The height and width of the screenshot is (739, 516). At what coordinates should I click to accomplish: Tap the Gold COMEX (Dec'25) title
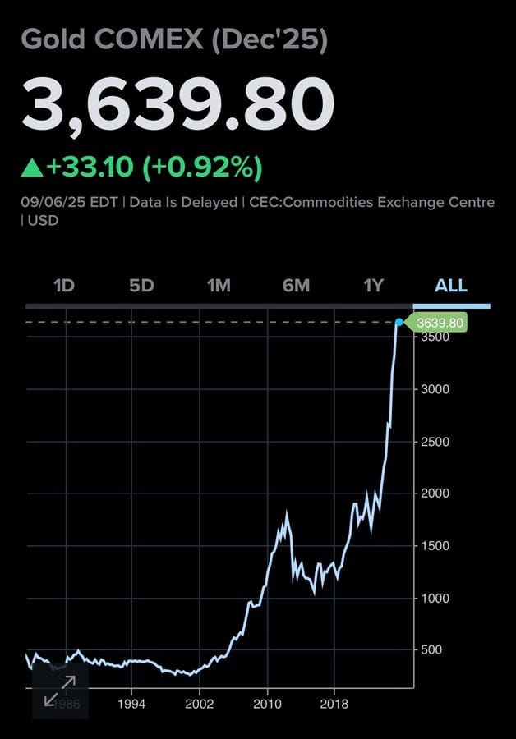point(174,41)
